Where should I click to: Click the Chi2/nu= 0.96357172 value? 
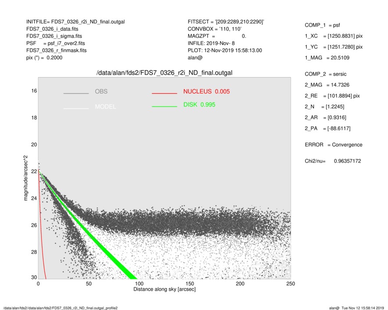333,161
